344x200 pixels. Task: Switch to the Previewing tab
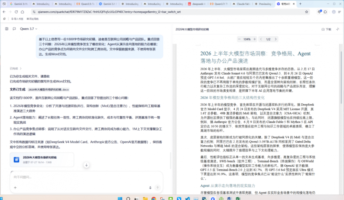tap(264, 4)
